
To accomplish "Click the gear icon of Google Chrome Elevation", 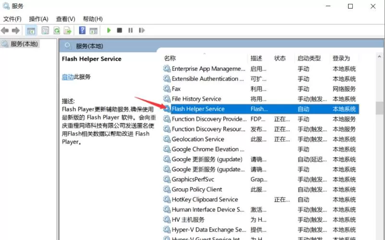I will (x=167, y=149).
